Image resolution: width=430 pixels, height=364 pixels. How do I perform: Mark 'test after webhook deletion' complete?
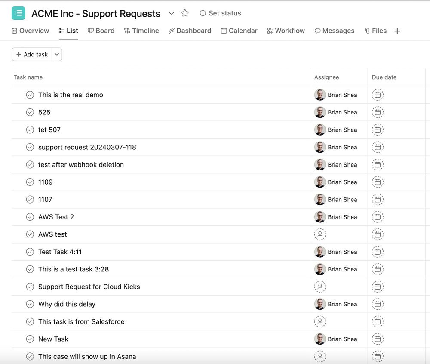[30, 165]
